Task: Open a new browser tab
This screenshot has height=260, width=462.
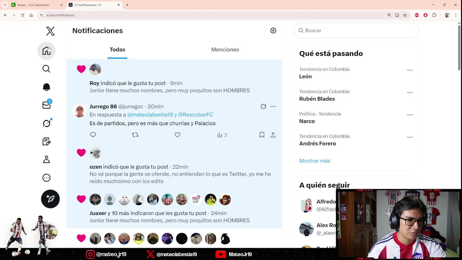Action: coord(127,5)
